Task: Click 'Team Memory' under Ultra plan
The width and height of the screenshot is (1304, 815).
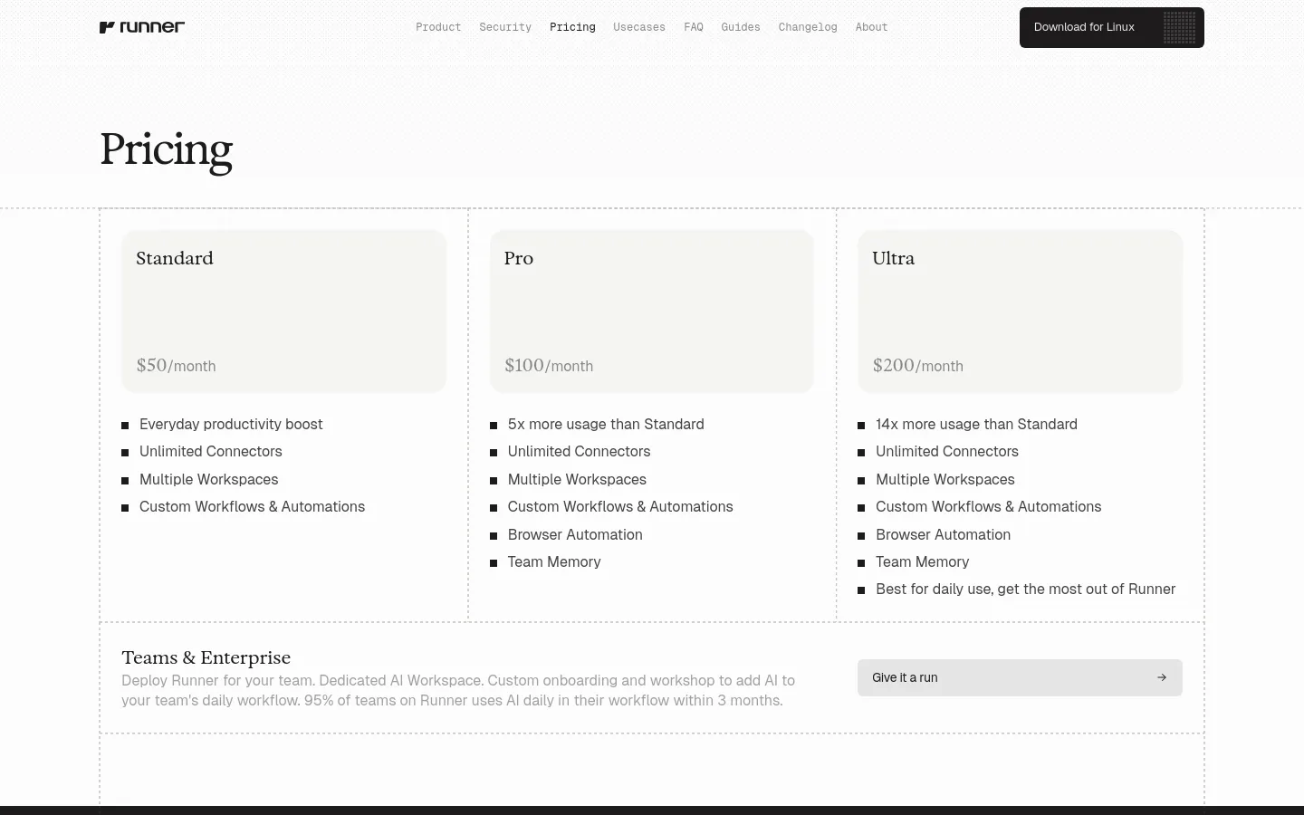Action: tap(922, 561)
